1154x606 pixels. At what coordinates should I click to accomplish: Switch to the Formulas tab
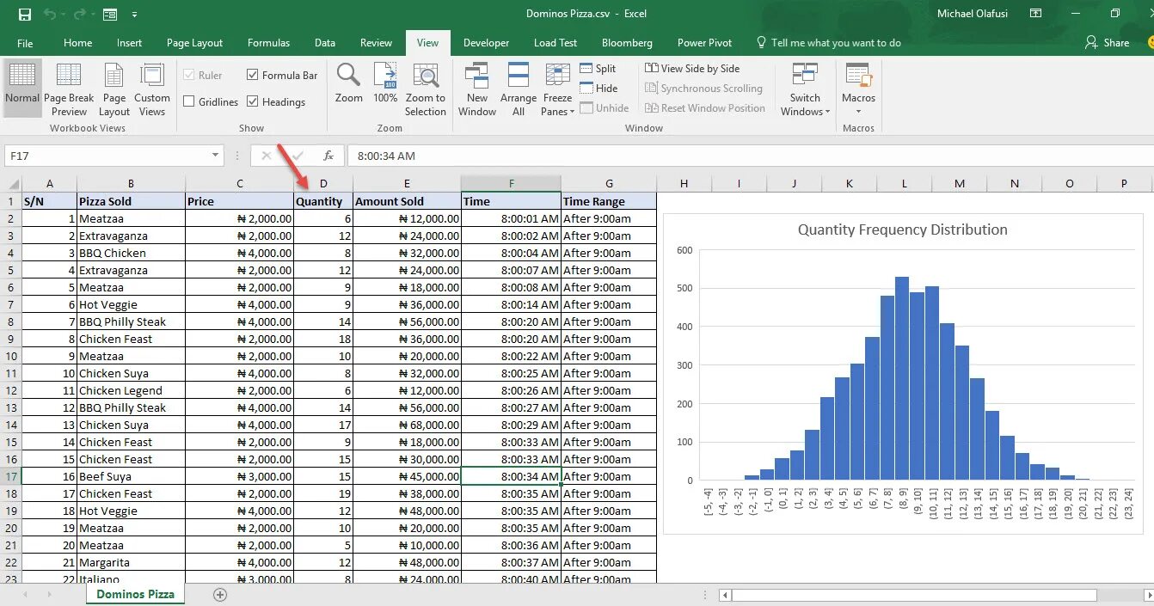pos(268,43)
